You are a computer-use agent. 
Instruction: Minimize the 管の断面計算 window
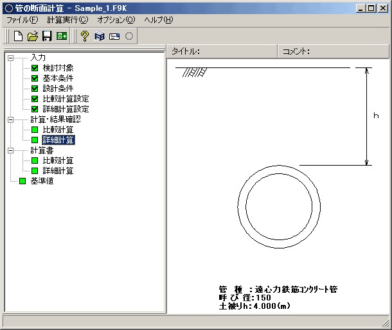pos(361,8)
